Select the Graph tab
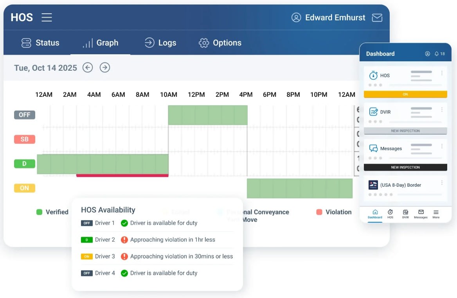The height and width of the screenshot is (298, 457). coord(100,43)
